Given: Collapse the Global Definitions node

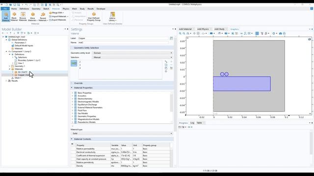Looking at the screenshot, I should (x=6, y=40).
